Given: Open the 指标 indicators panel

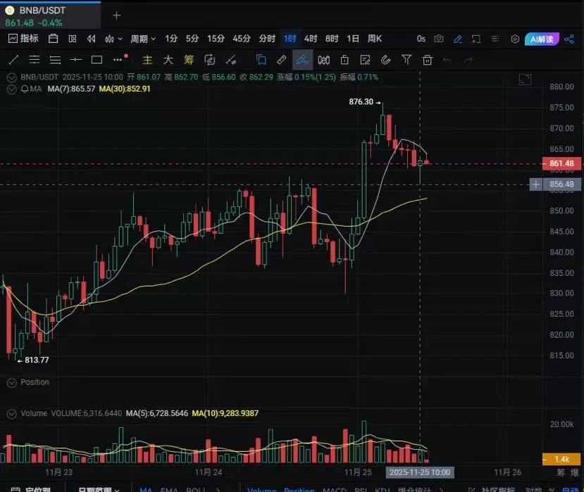Looking at the screenshot, I should click(x=23, y=38).
